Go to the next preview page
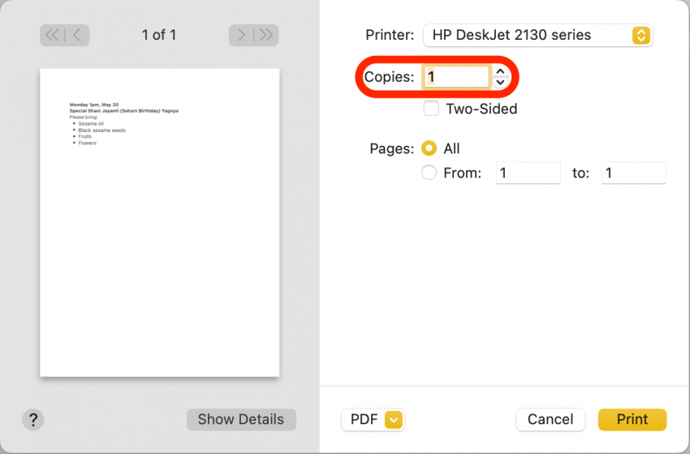Viewport: 690px width, 454px height. pyautogui.click(x=241, y=35)
